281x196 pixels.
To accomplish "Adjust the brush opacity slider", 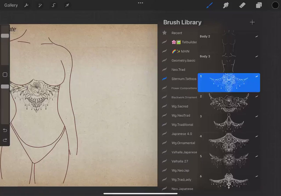I will pos(5,86).
